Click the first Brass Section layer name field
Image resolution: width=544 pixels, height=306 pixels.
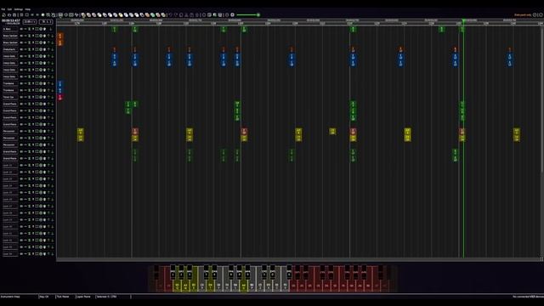[10, 36]
